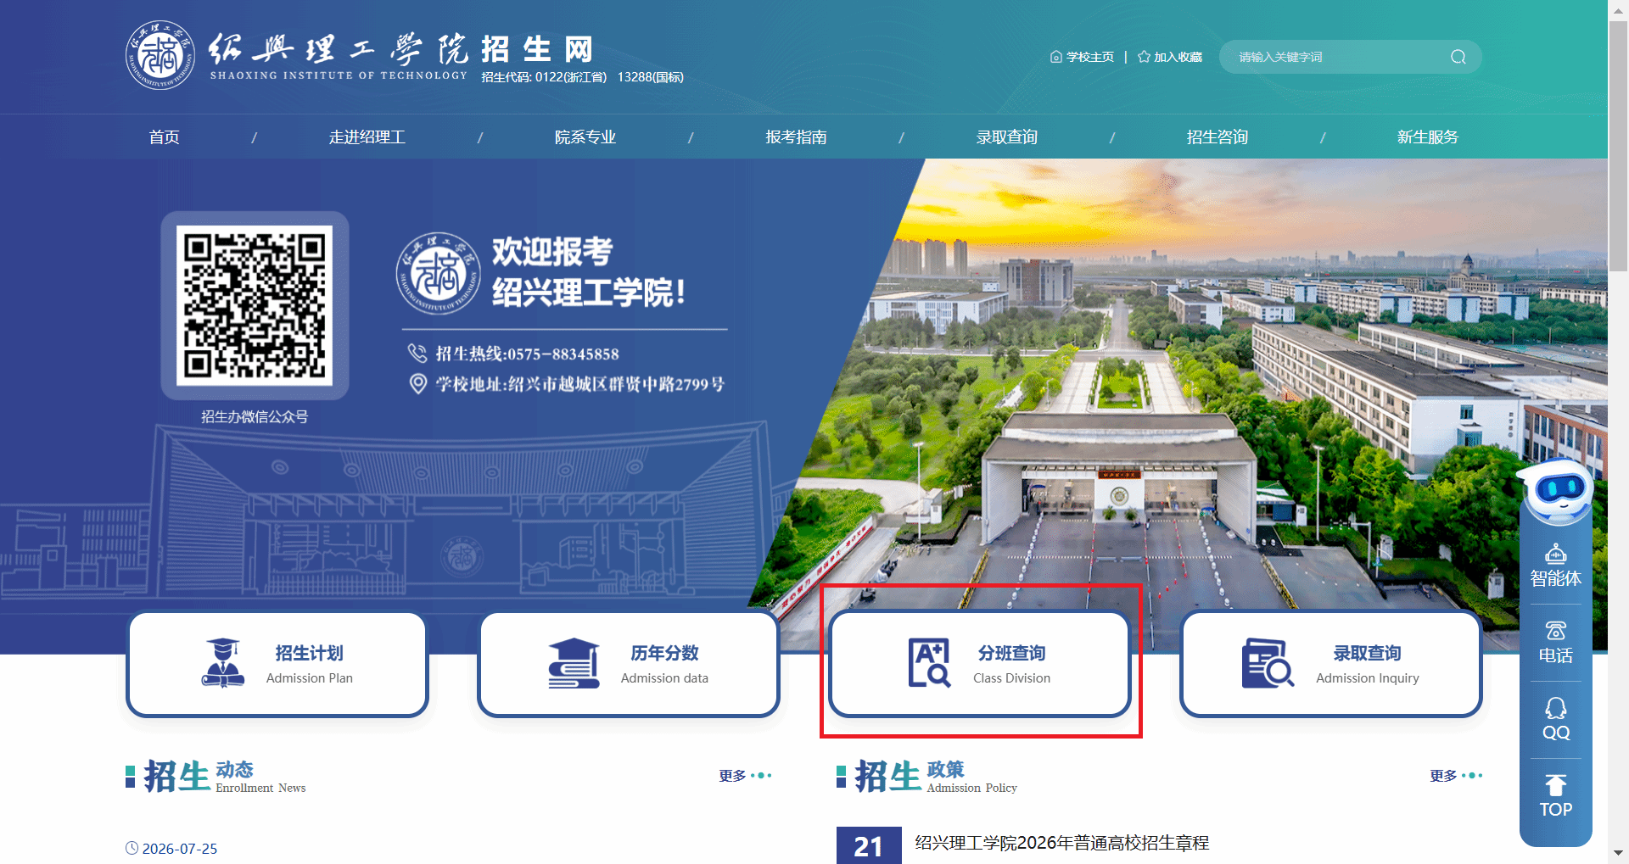Click the search magnifier icon

point(1458,57)
